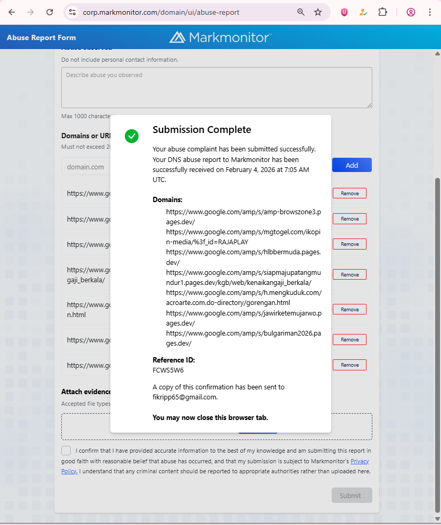Click the domain.com input field
The image size is (441, 525).
point(86,167)
